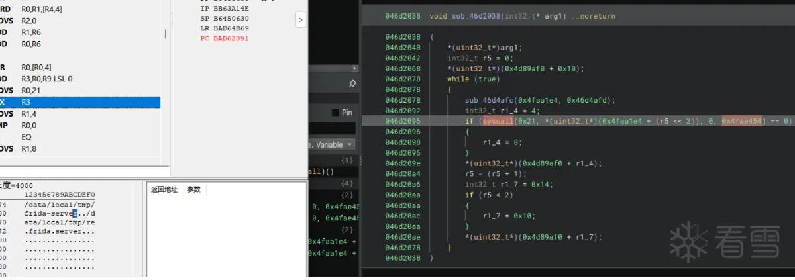The height and width of the screenshot is (280, 795).
Task: Click the syscall token in decompiled code
Action: (498, 122)
